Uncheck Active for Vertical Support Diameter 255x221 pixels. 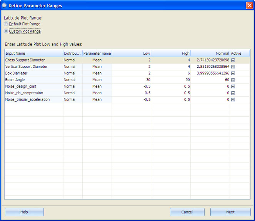[233, 67]
